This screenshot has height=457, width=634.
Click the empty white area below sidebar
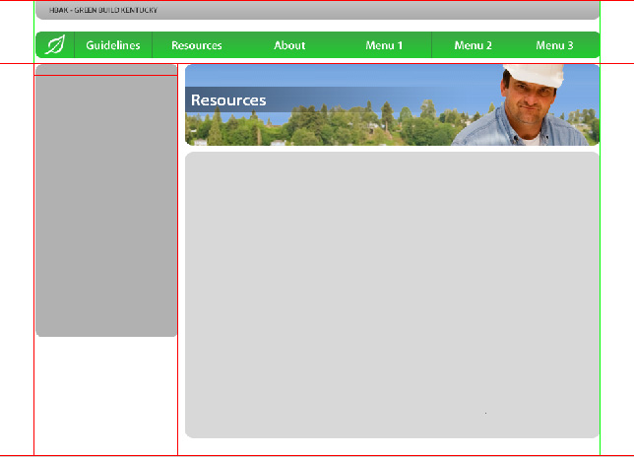coord(106,394)
